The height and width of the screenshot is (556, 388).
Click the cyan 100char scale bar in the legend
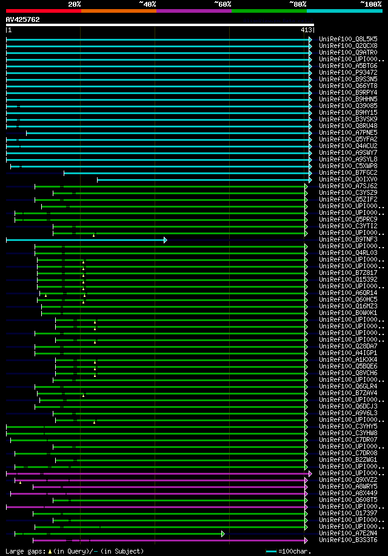tap(271, 552)
